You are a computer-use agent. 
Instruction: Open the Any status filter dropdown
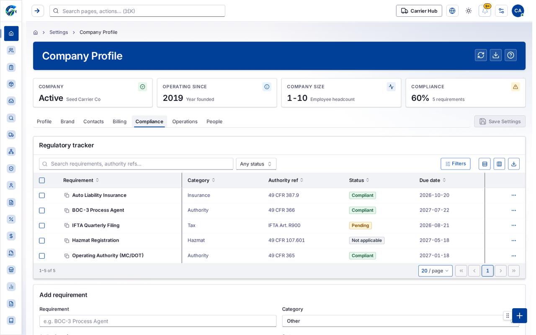pos(256,164)
